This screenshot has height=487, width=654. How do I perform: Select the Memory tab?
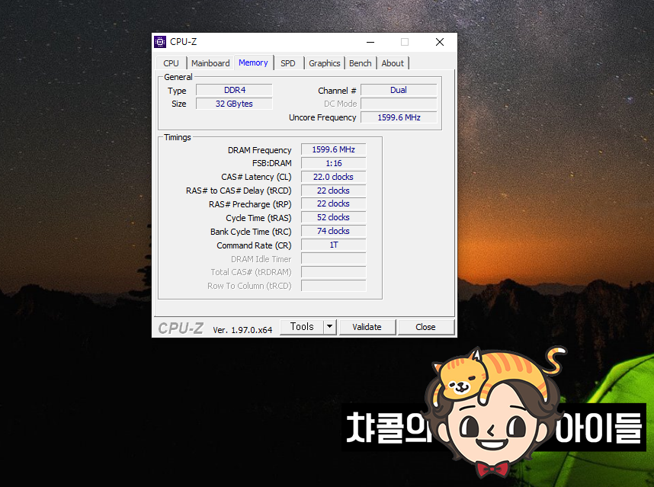[254, 62]
